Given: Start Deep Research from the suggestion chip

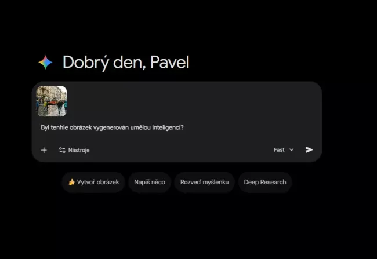Looking at the screenshot, I should [265, 182].
